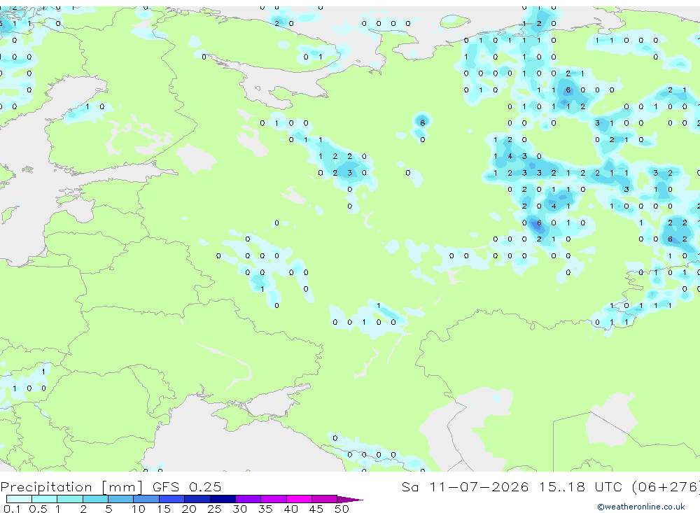
Task: Click the '35' label under the color scale
Action: pos(265,509)
